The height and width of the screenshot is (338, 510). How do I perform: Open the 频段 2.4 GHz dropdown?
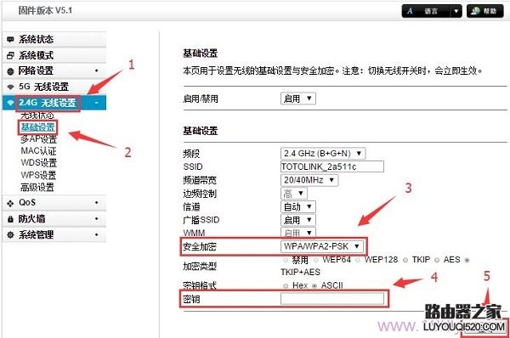pos(323,154)
